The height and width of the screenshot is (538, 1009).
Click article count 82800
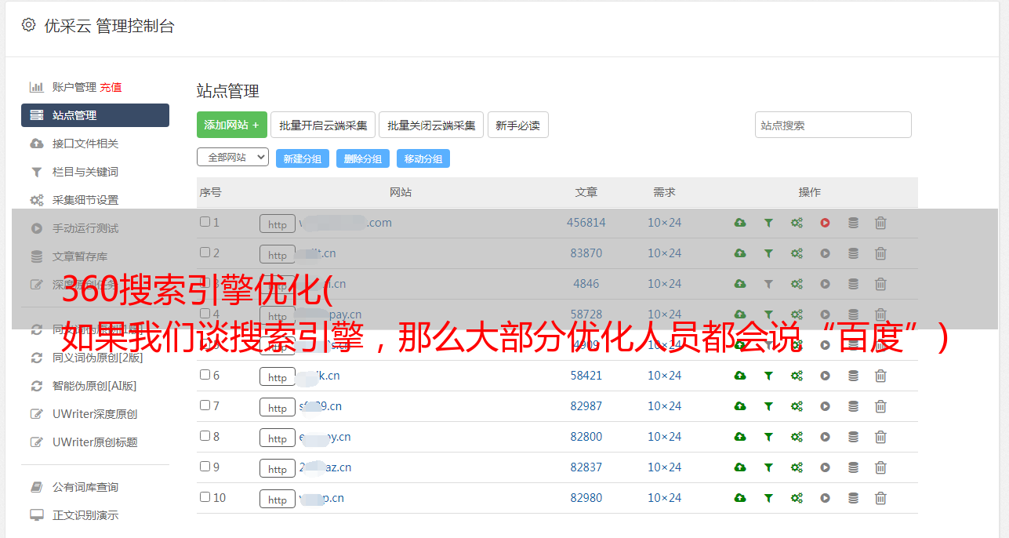click(x=586, y=437)
